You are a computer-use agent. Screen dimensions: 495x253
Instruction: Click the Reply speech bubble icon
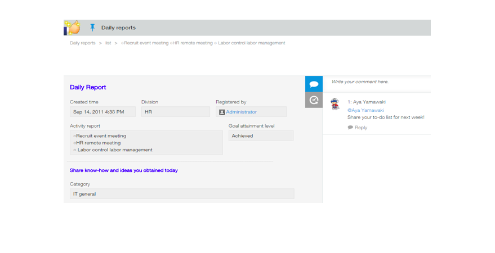click(350, 128)
